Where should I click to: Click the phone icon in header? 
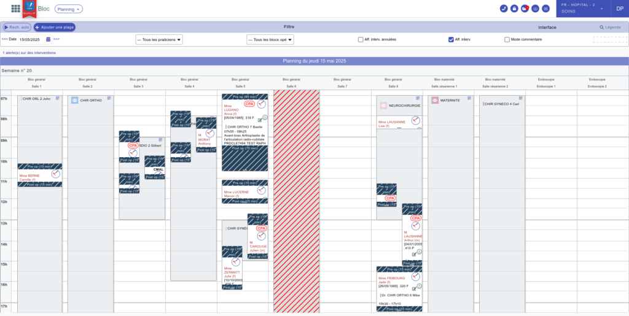coord(504,9)
